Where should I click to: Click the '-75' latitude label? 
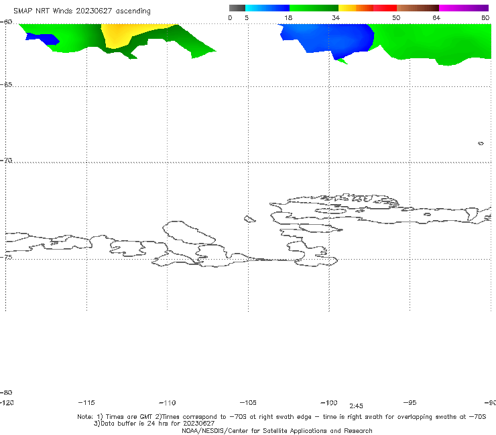[x=6, y=258]
